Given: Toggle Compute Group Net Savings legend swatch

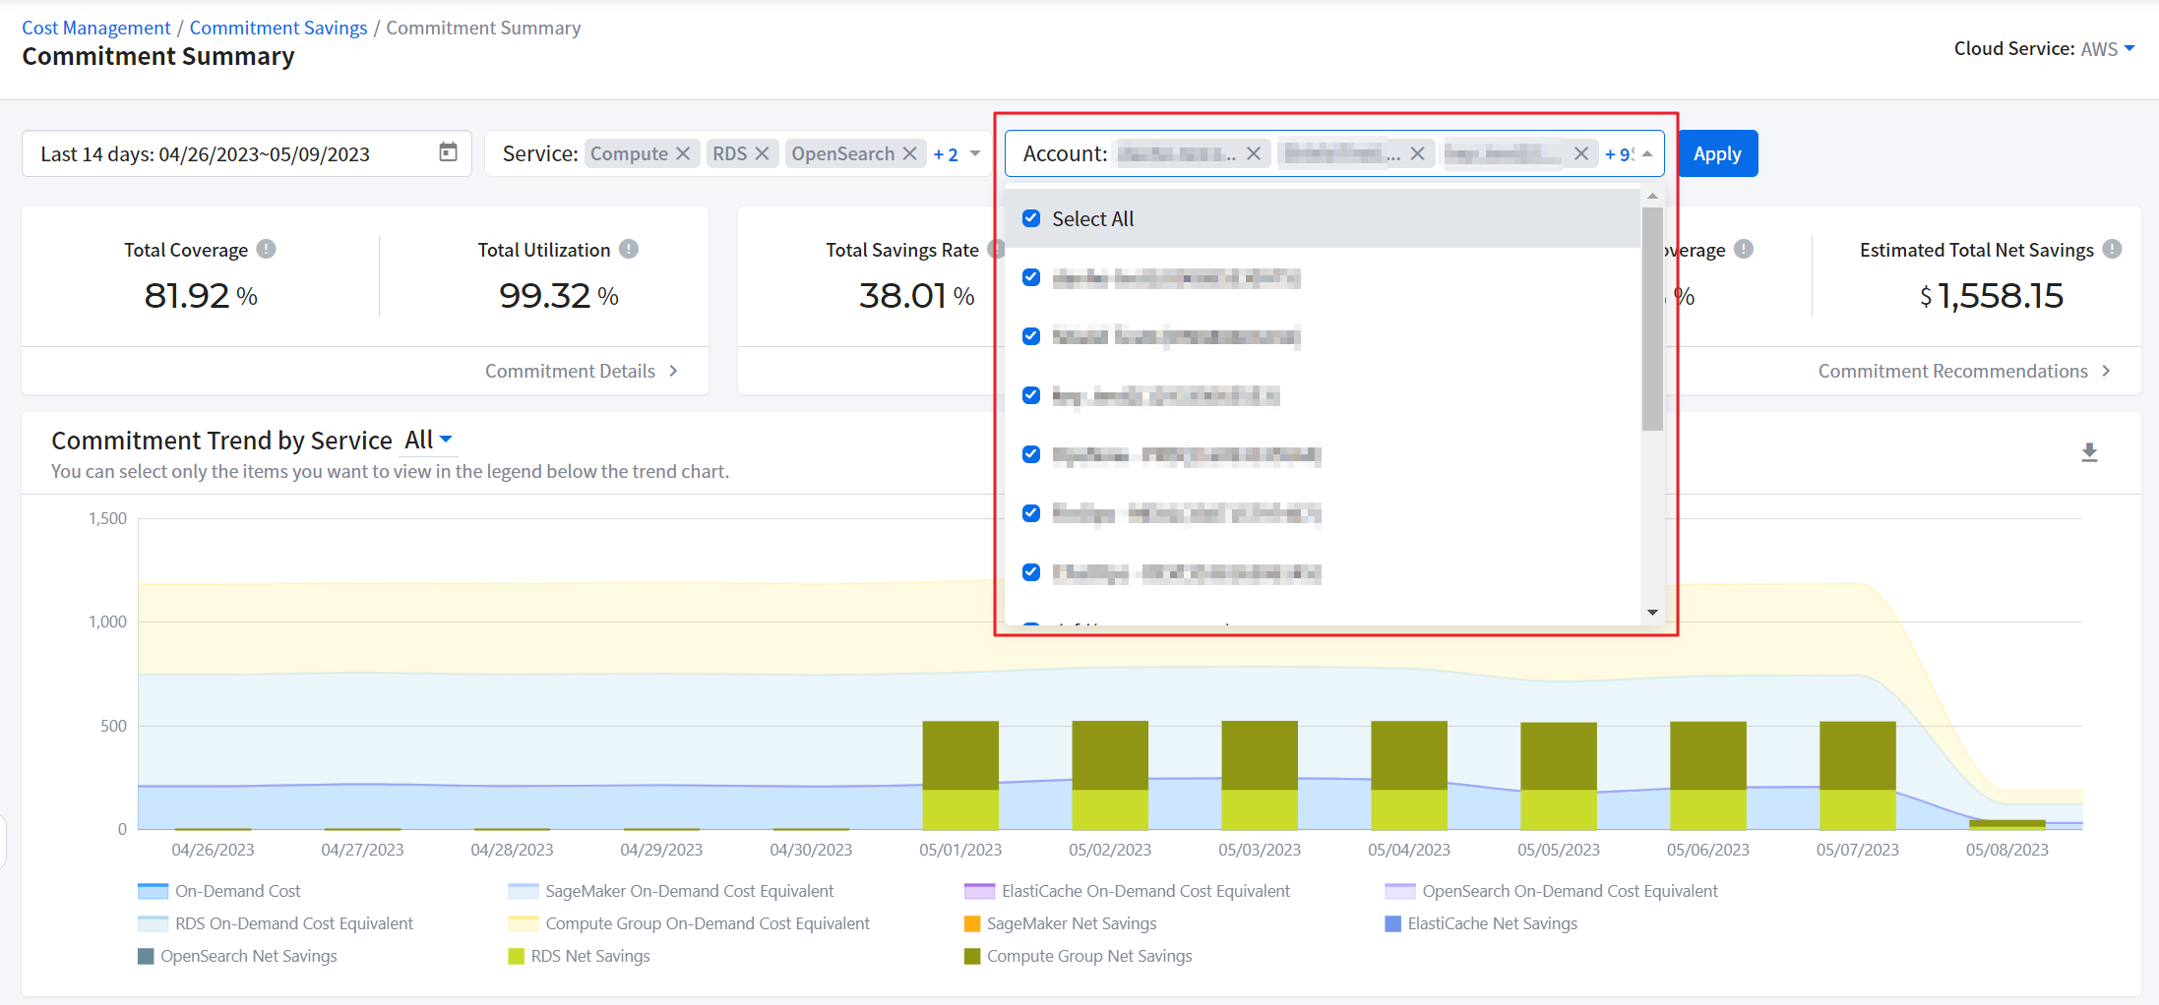Looking at the screenshot, I should [x=972, y=956].
